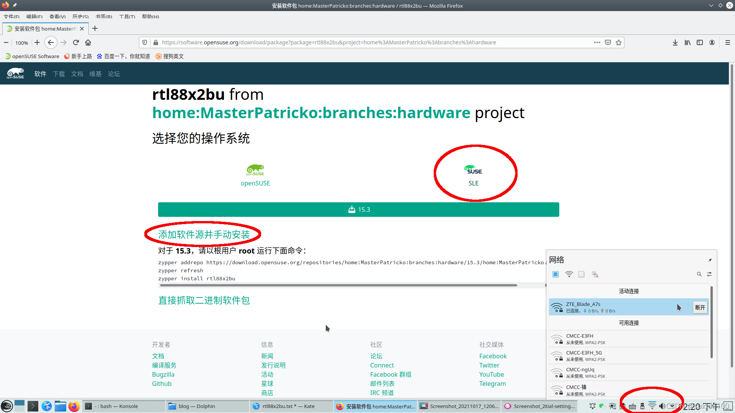Open the 查看(V) menu
The height and width of the screenshot is (413, 735).
(x=57, y=16)
